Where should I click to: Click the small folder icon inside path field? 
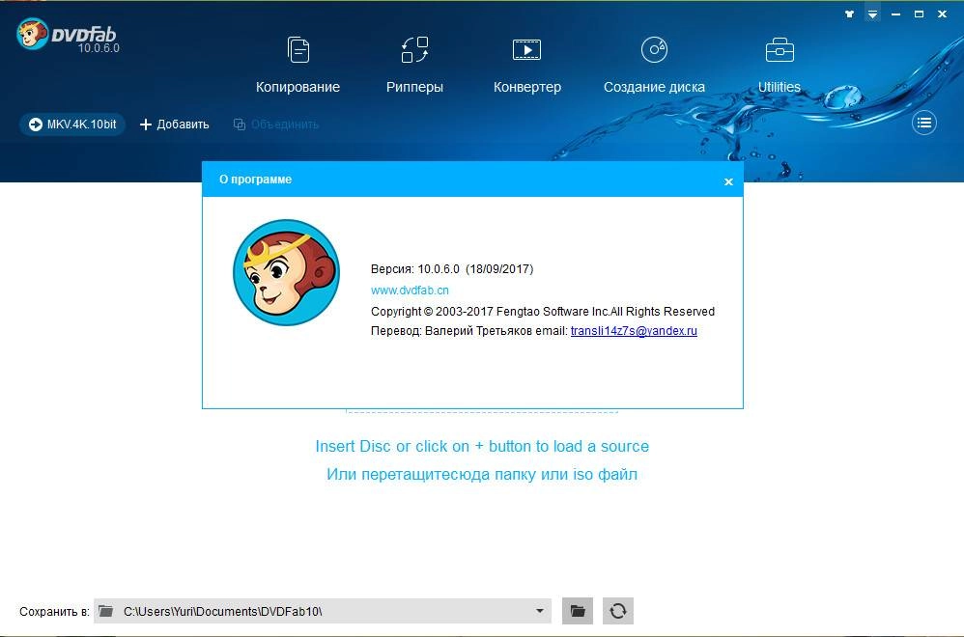[x=105, y=611]
